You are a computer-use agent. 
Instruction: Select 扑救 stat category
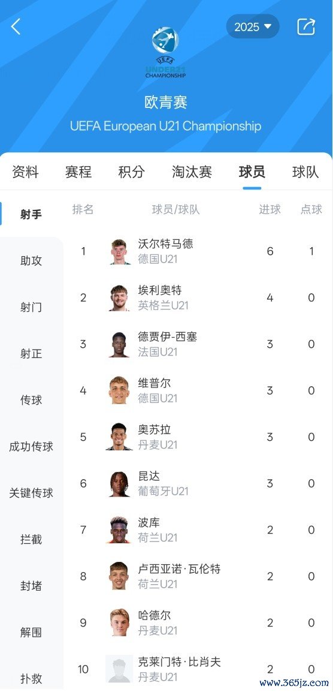(31, 678)
